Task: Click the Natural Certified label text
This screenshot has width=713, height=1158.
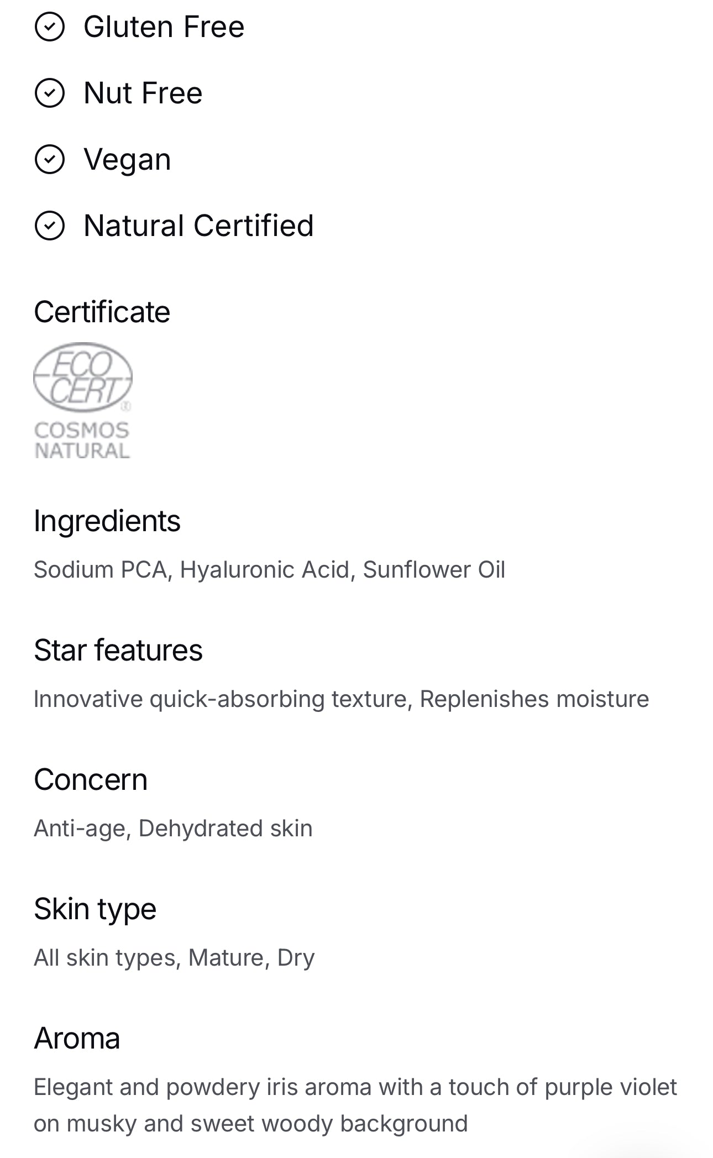Action: click(x=198, y=226)
